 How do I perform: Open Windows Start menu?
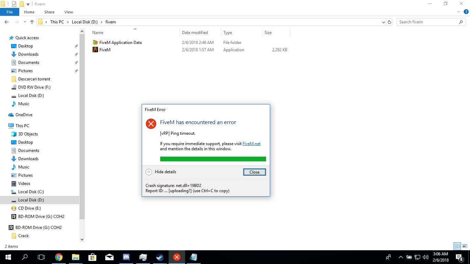[8, 257]
